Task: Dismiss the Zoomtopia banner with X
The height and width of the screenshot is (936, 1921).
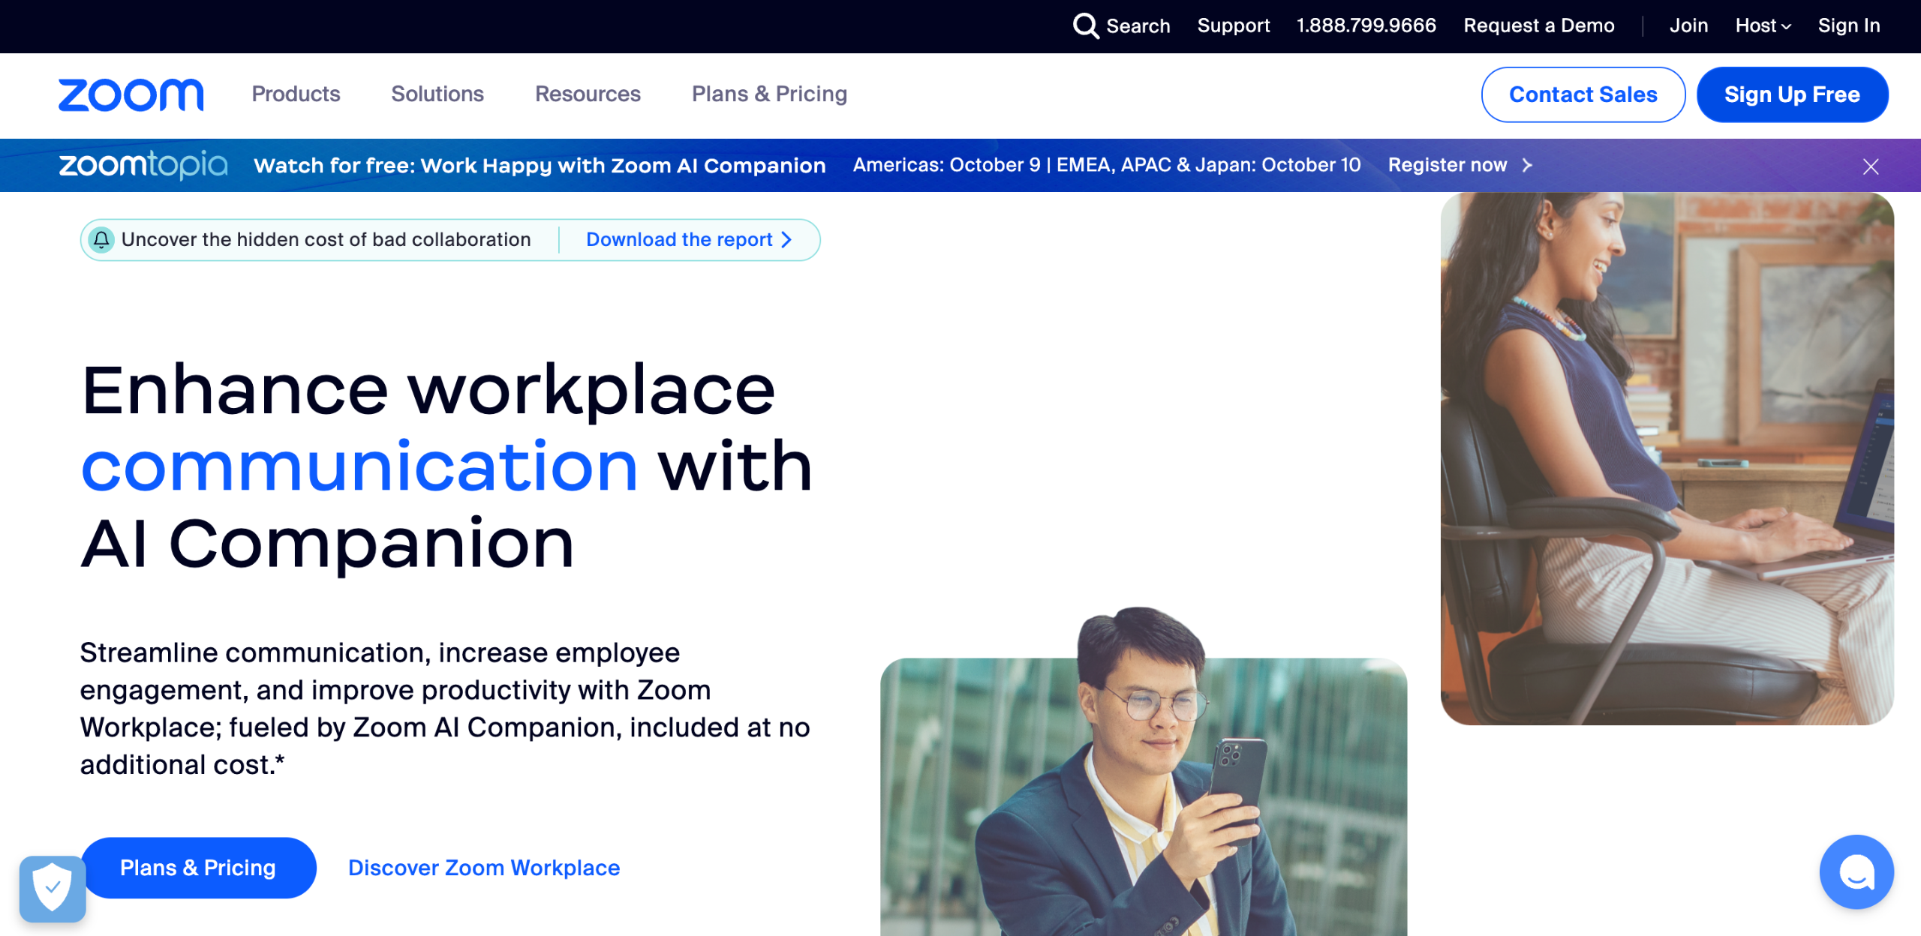Action: (1870, 166)
